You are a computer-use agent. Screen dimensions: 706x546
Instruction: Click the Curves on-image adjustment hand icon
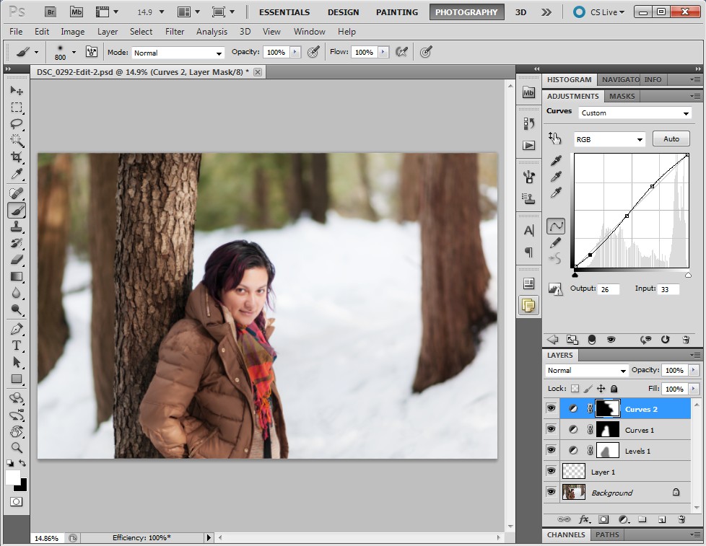pyautogui.click(x=554, y=137)
